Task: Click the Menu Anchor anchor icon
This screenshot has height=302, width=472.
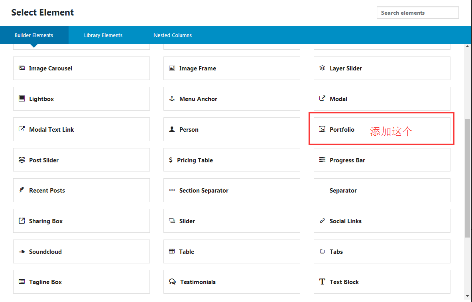Action: click(172, 99)
